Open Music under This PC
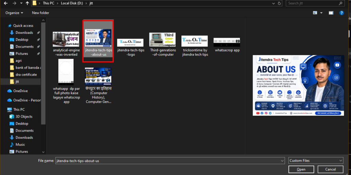The width and height of the screenshot is (351, 175). [x=20, y=145]
